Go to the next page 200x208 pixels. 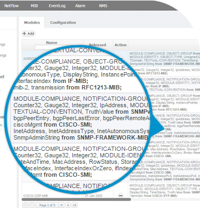pos(68,205)
